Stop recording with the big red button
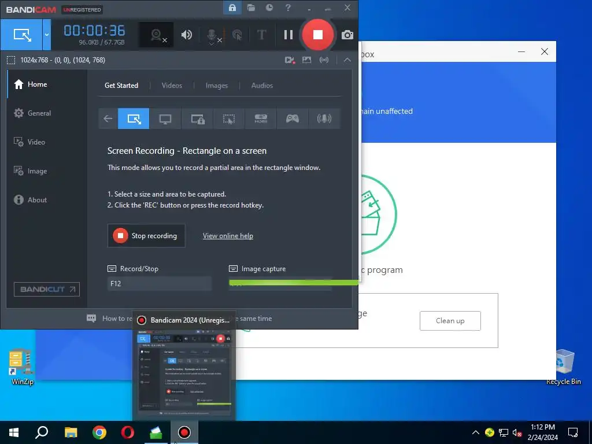592x444 pixels. pyautogui.click(x=317, y=35)
